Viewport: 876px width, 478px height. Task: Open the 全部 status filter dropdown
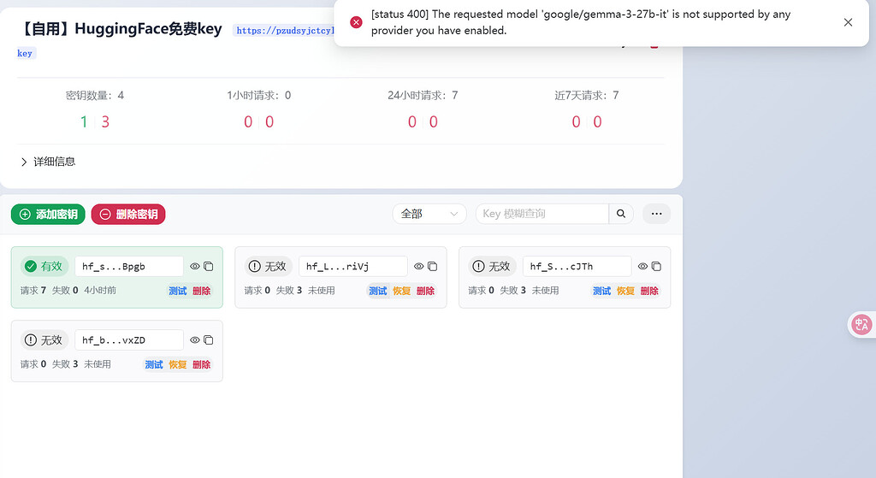click(429, 214)
